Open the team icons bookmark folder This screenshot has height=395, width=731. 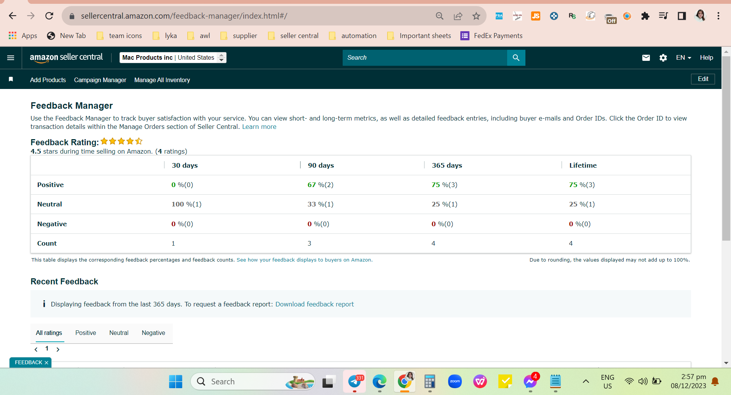click(120, 36)
